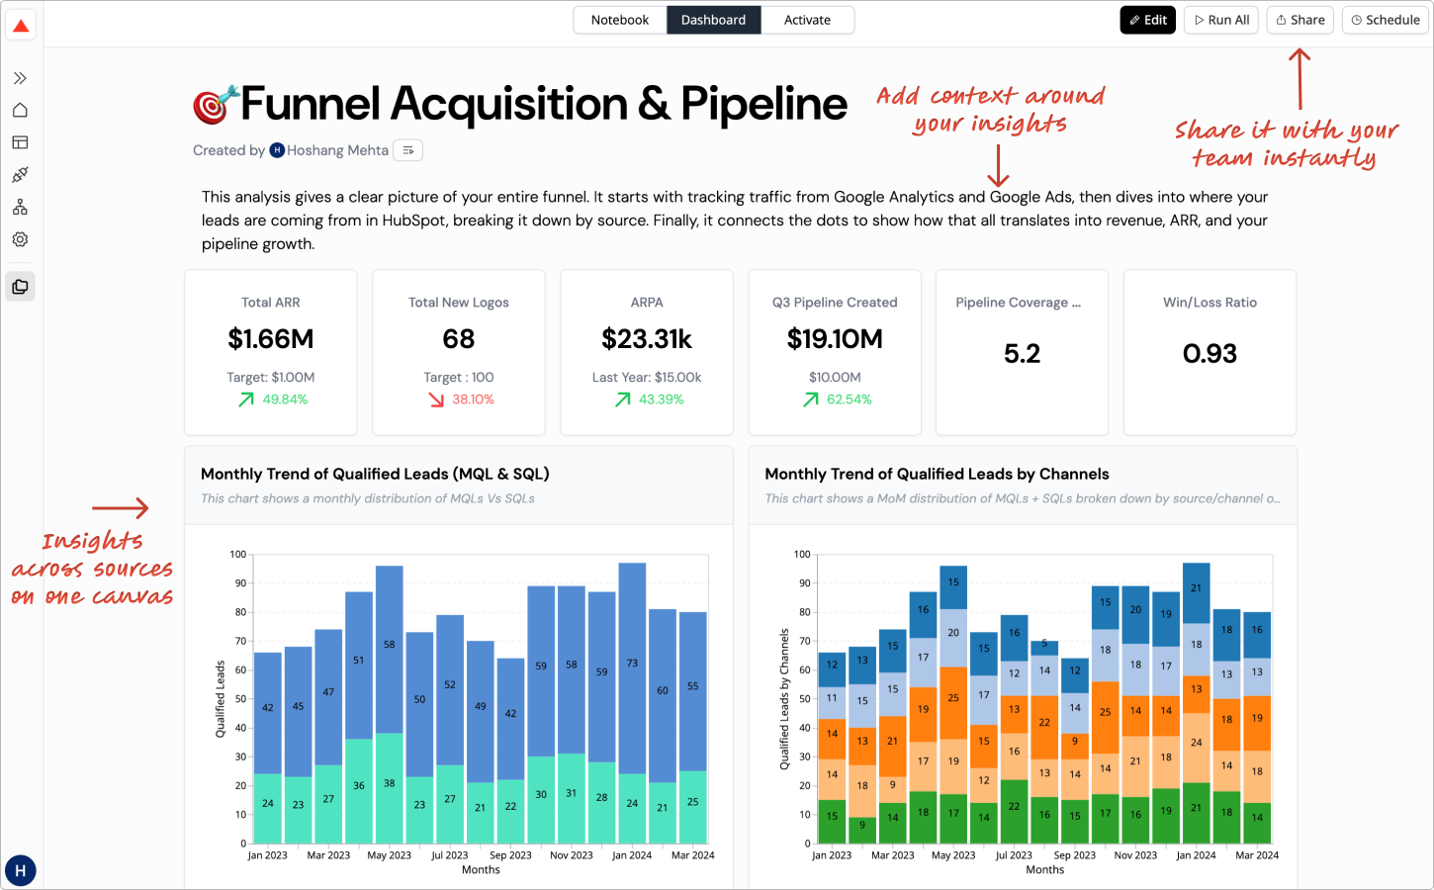The width and height of the screenshot is (1434, 890).
Task: Switch to the Activate tab
Action: [x=807, y=20]
